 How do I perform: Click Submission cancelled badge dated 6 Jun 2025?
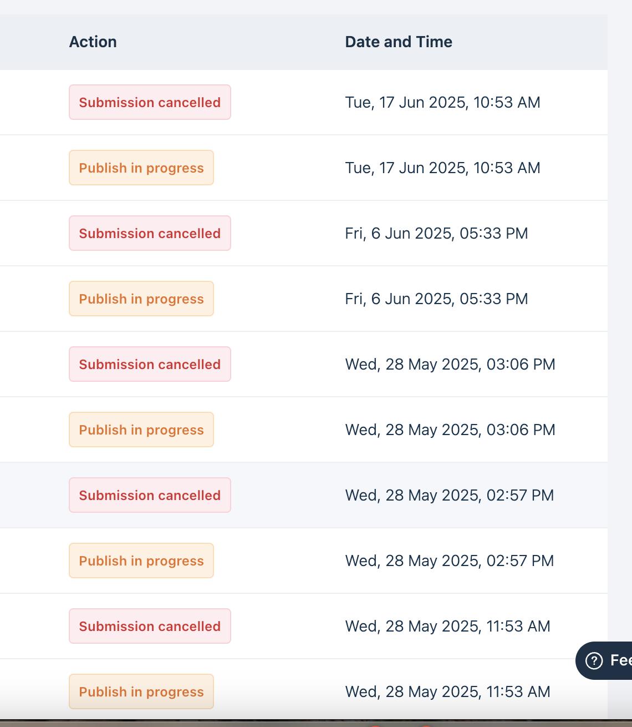(150, 234)
